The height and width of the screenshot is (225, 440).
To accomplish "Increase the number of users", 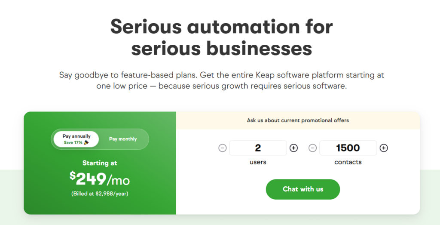I will 293,148.
